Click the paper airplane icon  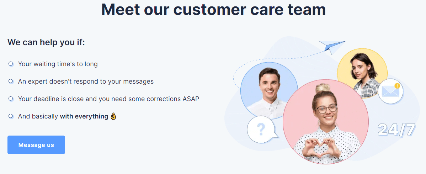click(x=332, y=47)
